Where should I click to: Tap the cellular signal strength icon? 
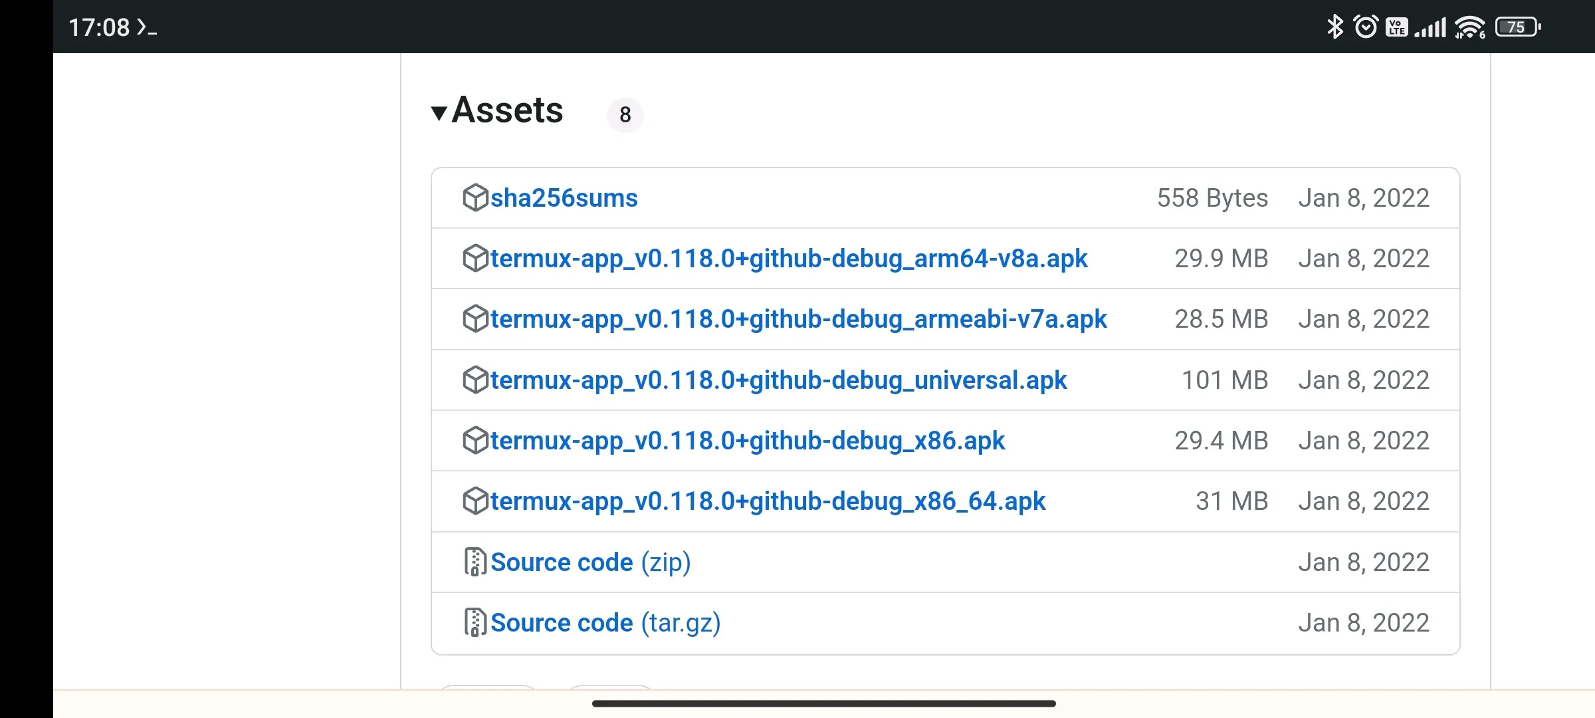[x=1430, y=28]
